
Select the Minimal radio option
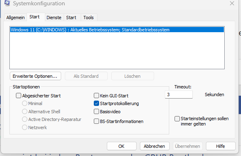(x=24, y=103)
